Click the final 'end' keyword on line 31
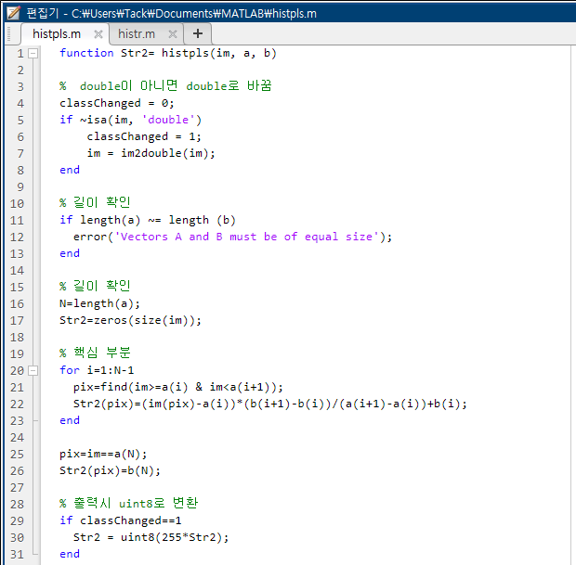This screenshot has height=565, width=576. click(70, 554)
